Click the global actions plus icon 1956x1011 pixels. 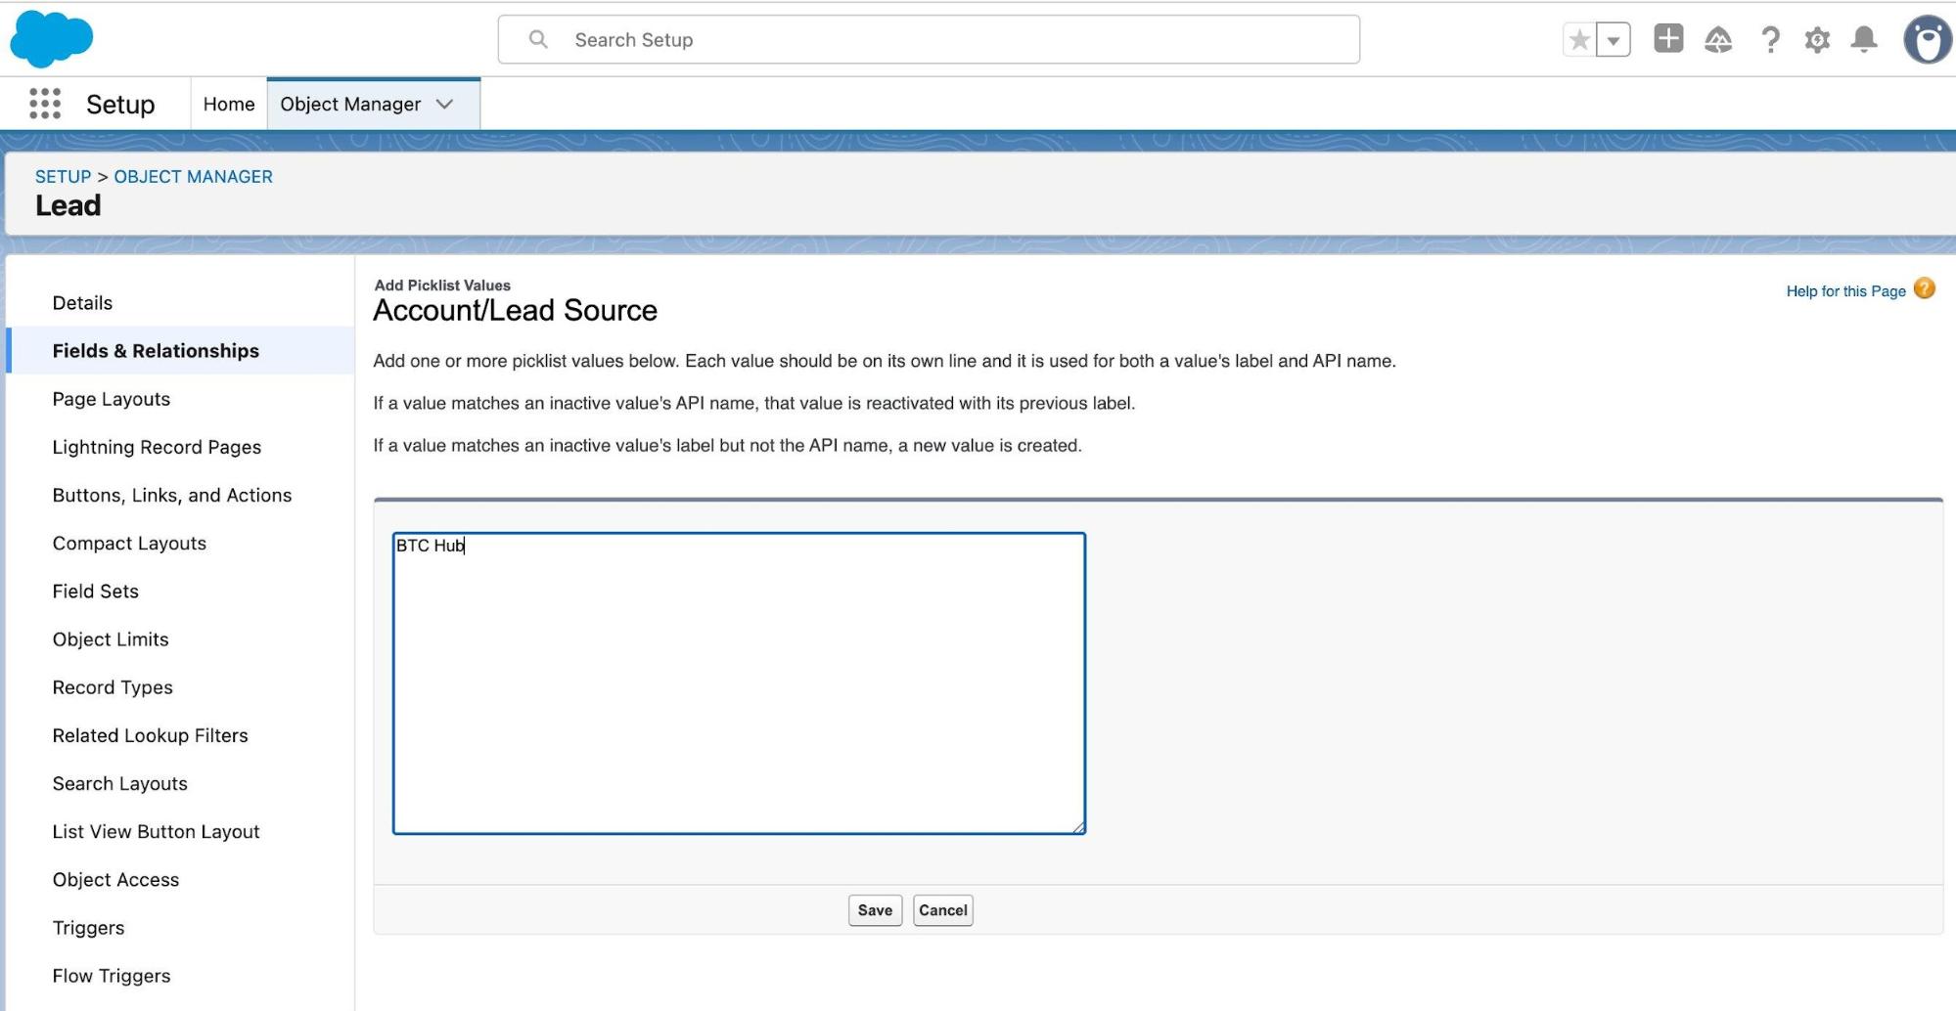coord(1668,39)
